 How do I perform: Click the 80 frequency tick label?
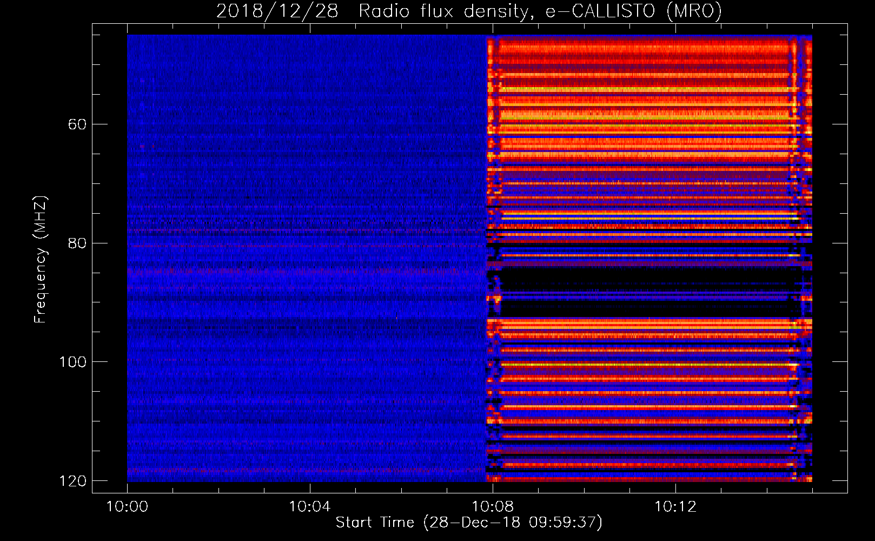point(77,243)
